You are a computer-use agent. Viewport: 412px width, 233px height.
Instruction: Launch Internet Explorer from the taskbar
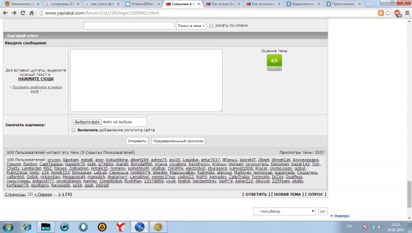27,227
